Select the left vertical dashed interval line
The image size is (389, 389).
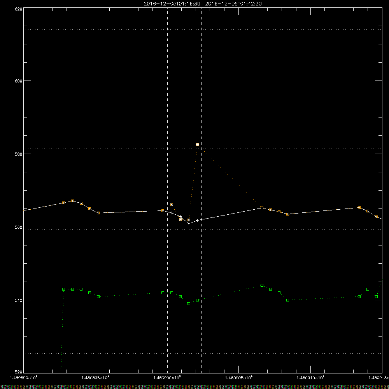[167, 190]
